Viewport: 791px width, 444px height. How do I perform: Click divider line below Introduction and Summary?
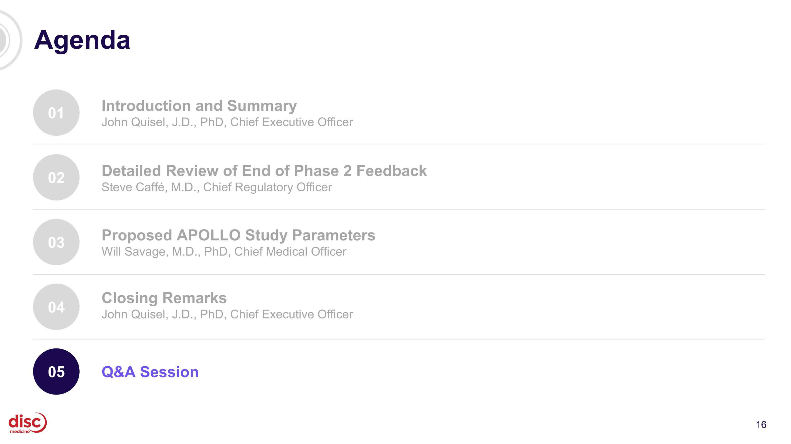399,145
